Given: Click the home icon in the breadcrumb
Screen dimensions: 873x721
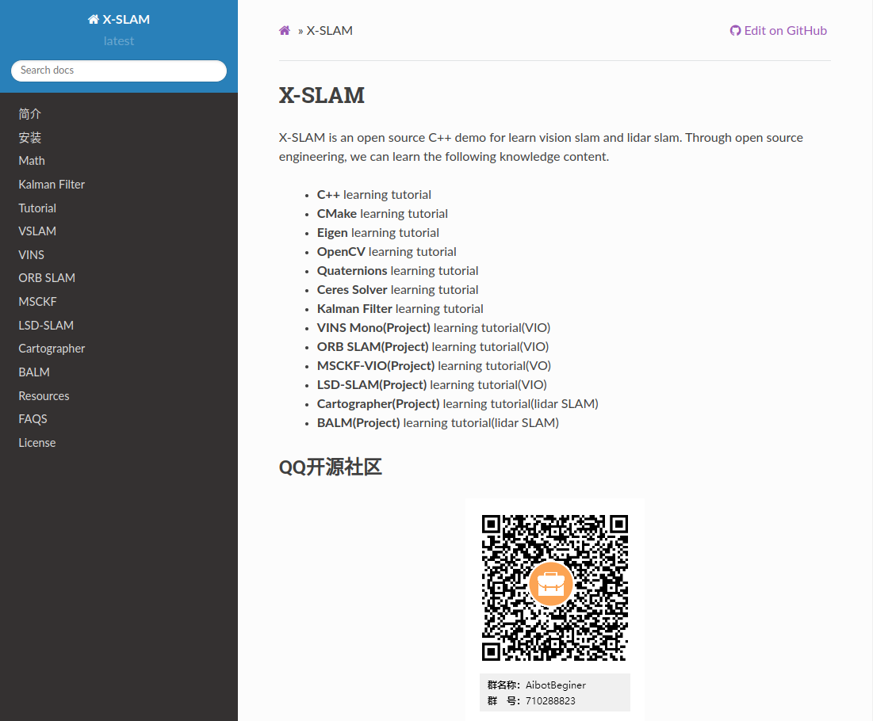Looking at the screenshot, I should point(285,31).
